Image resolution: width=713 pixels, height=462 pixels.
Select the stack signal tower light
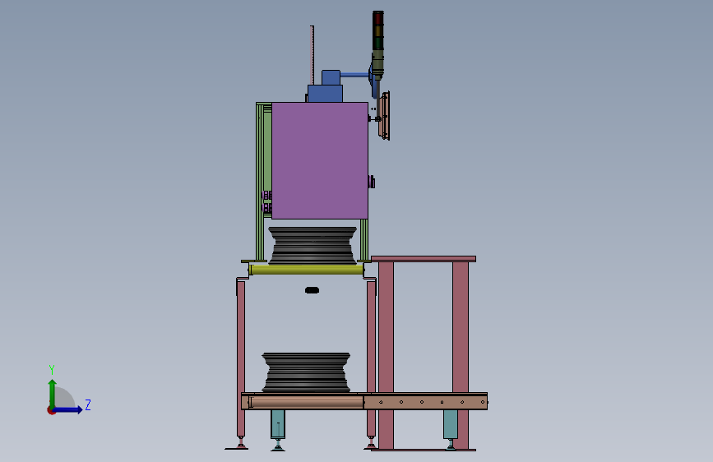click(377, 42)
